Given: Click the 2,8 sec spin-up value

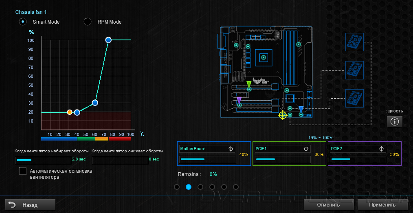Looking at the screenshot, I should tap(79, 159).
